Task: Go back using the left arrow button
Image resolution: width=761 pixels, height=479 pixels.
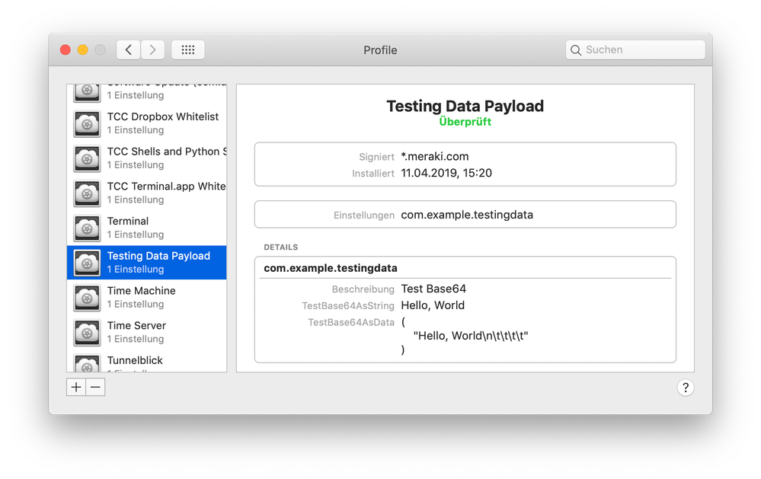Action: coord(128,50)
